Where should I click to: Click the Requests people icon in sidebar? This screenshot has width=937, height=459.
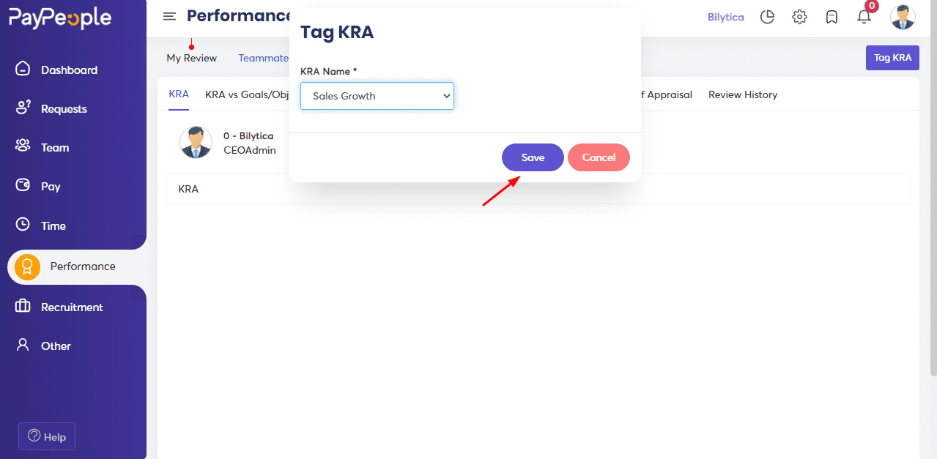23,108
